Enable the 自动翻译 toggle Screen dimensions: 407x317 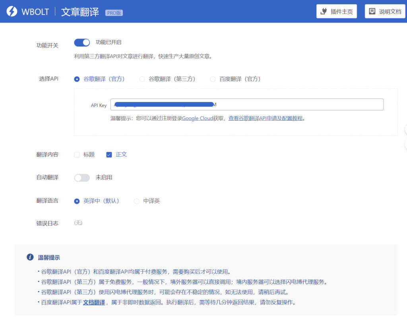82,178
